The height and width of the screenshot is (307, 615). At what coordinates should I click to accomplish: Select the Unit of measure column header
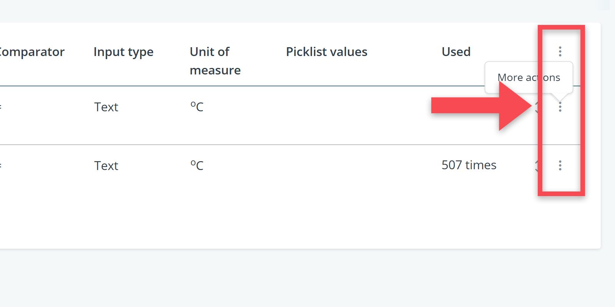tap(215, 61)
